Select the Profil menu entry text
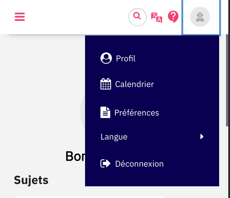 pos(126,58)
